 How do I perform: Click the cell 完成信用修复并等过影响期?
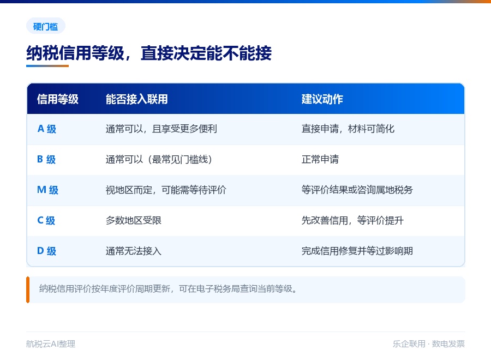click(357, 251)
